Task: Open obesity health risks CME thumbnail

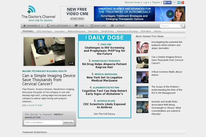Action: click(x=142, y=107)
